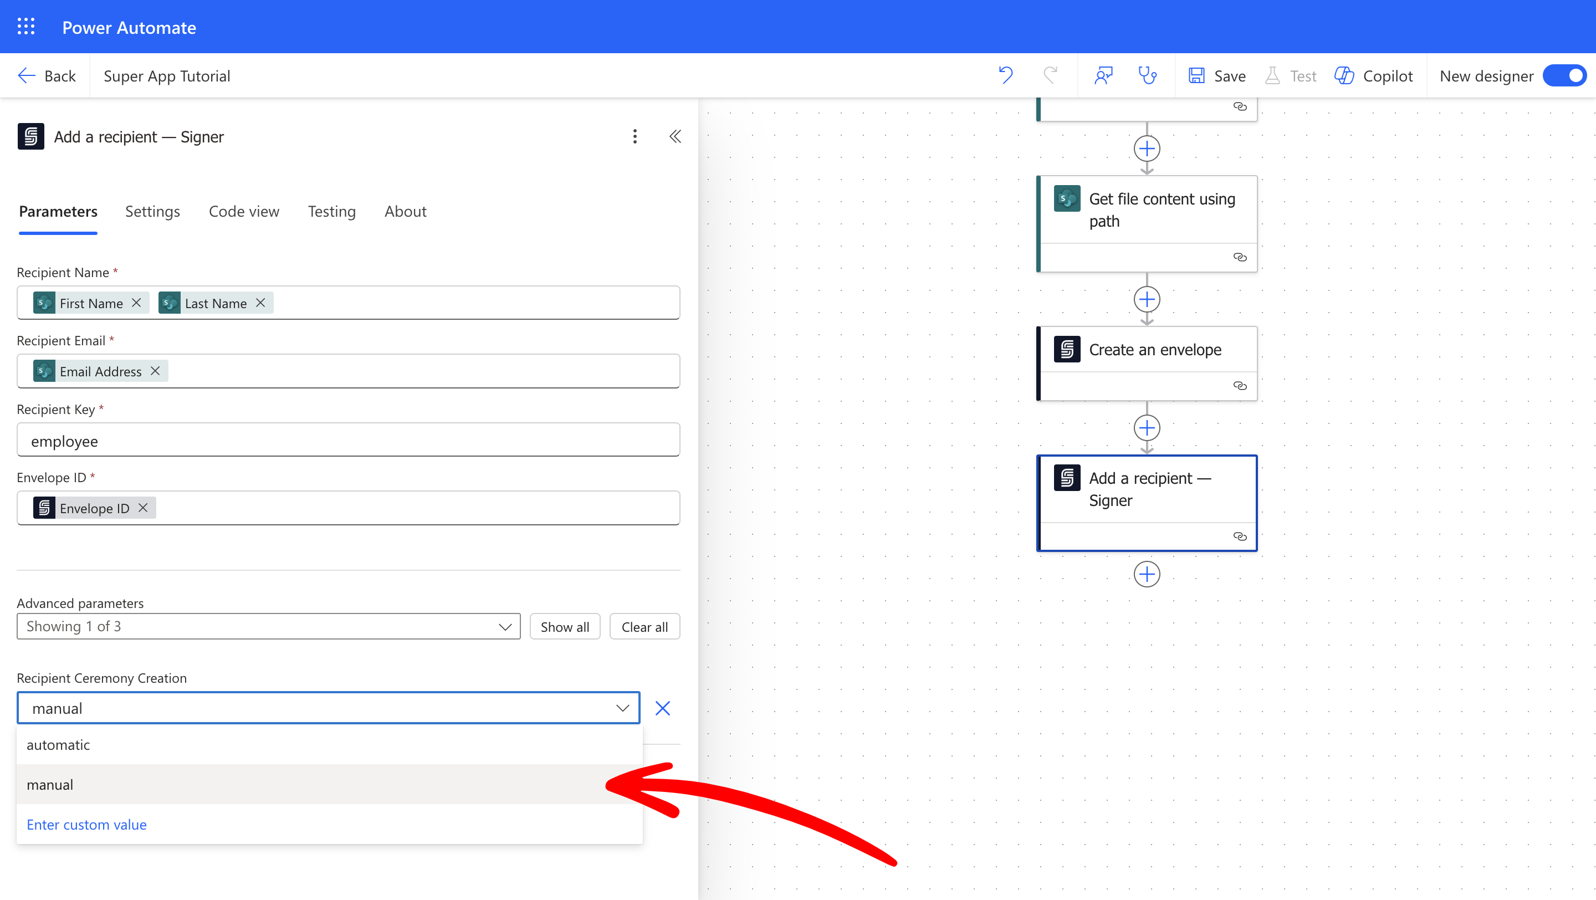Image resolution: width=1596 pixels, height=900 pixels.
Task: Open the flow checker stethoscope icon
Action: tap(1148, 75)
